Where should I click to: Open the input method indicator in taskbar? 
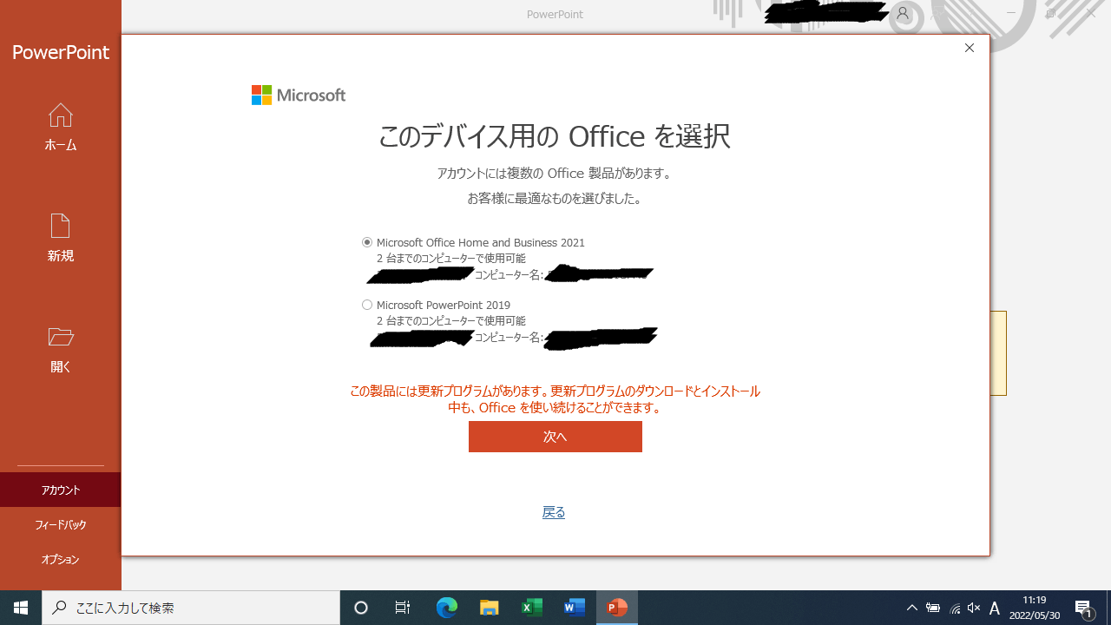click(x=995, y=608)
